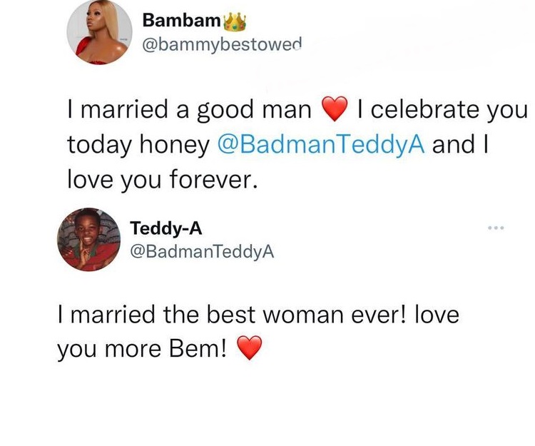This screenshot has height=446, width=535.
Task: Follow the blue @BadmanTeddyA mention link
Action: [x=320, y=145]
